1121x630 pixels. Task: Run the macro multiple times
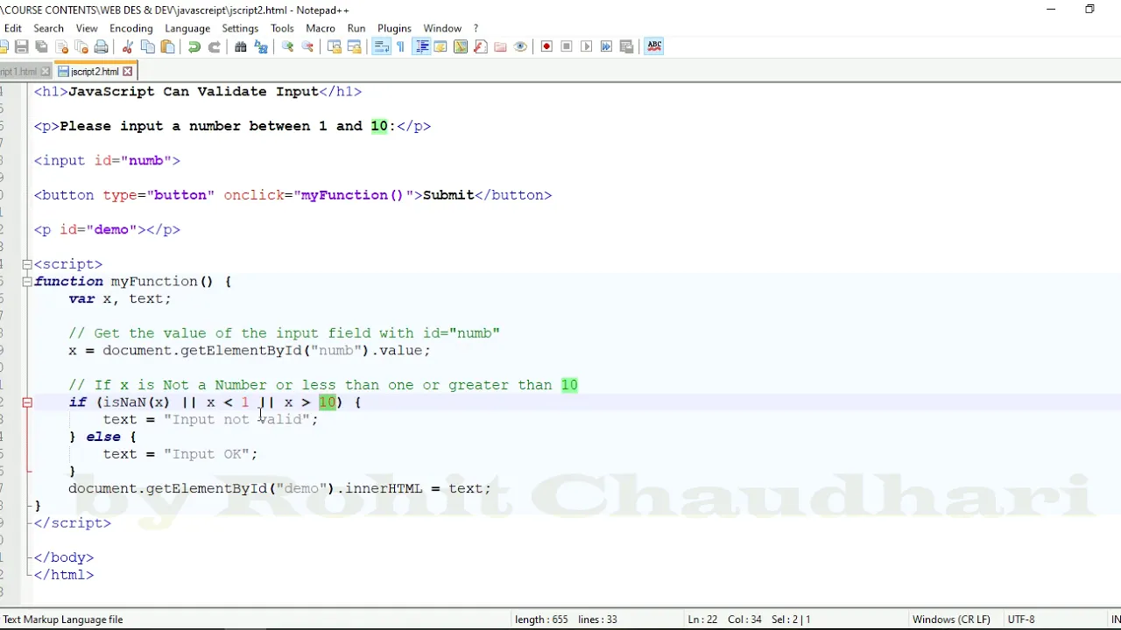click(x=607, y=46)
